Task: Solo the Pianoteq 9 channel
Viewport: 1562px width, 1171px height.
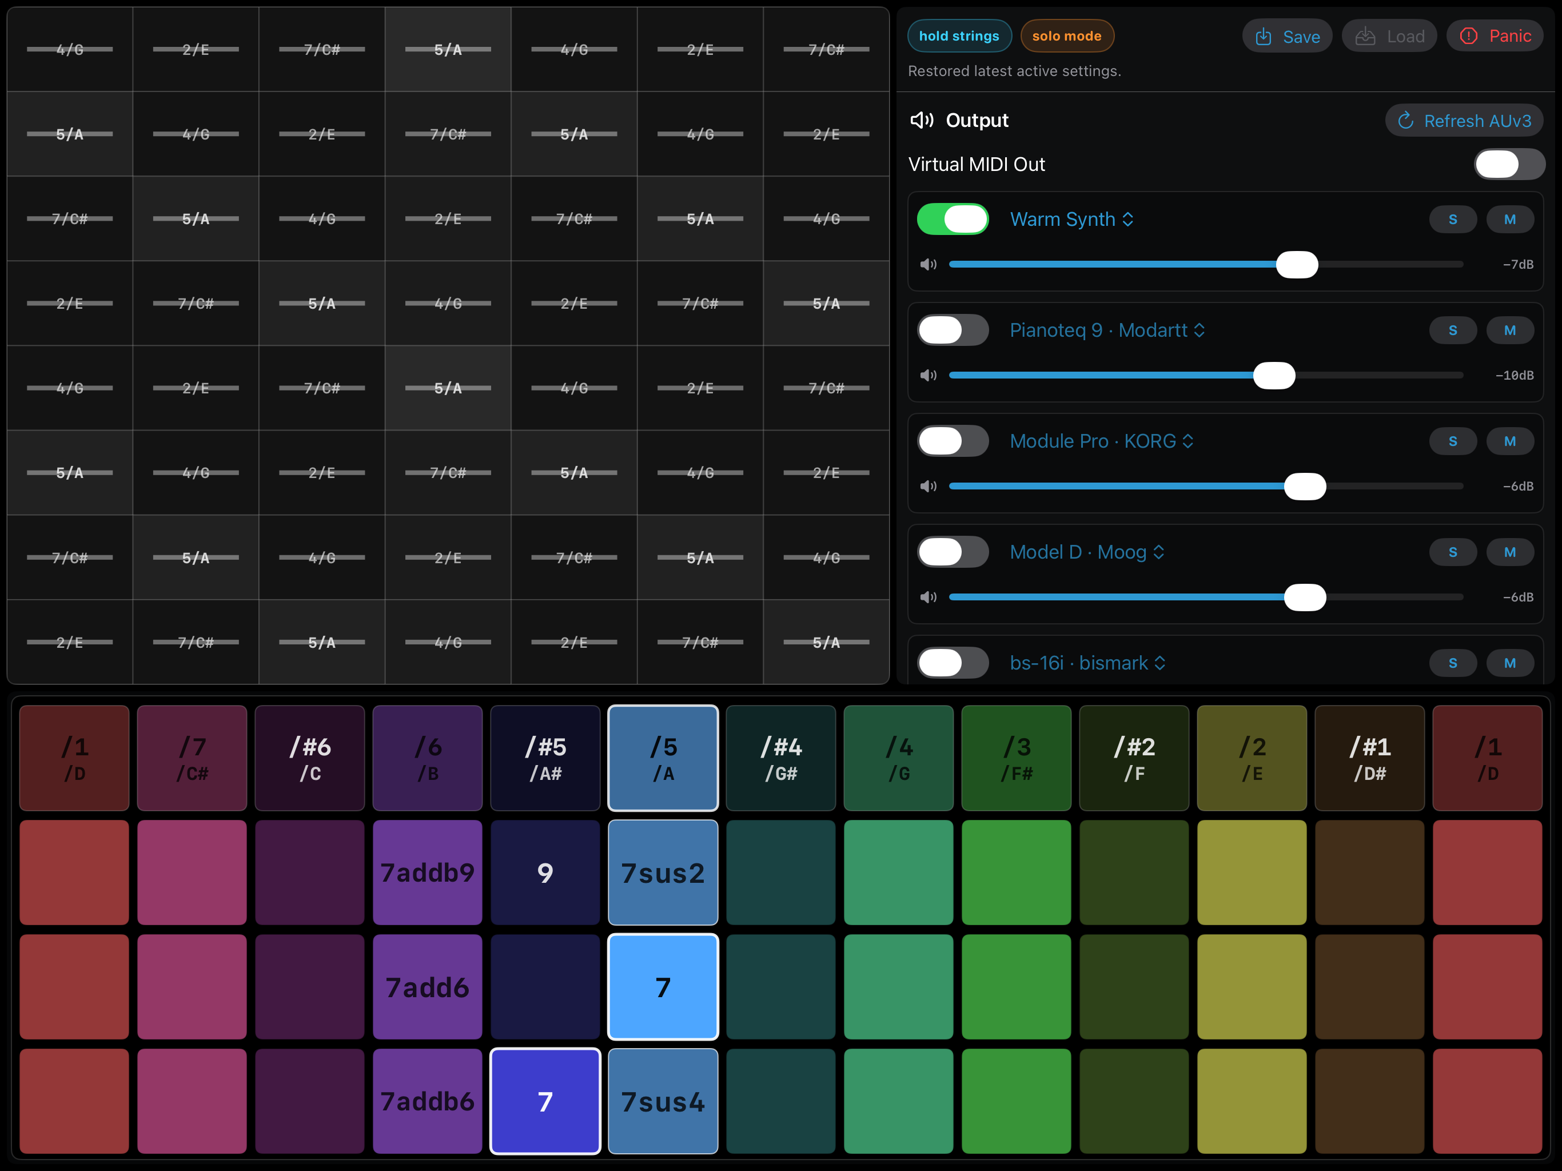Action: pos(1453,330)
